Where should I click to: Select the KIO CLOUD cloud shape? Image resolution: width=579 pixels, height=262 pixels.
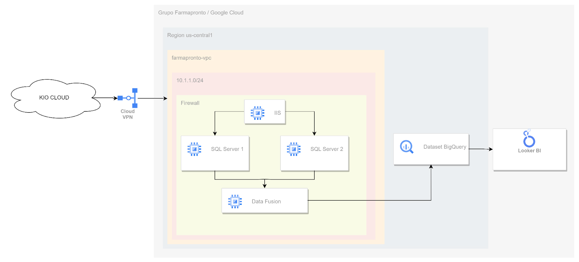click(55, 98)
